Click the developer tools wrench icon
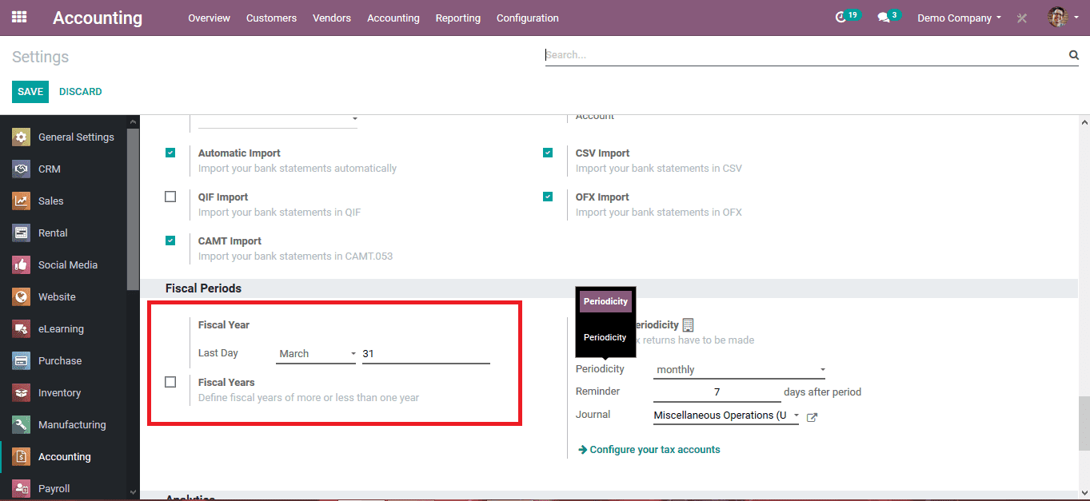Screen dimensions: 1090x501 (x=1021, y=18)
